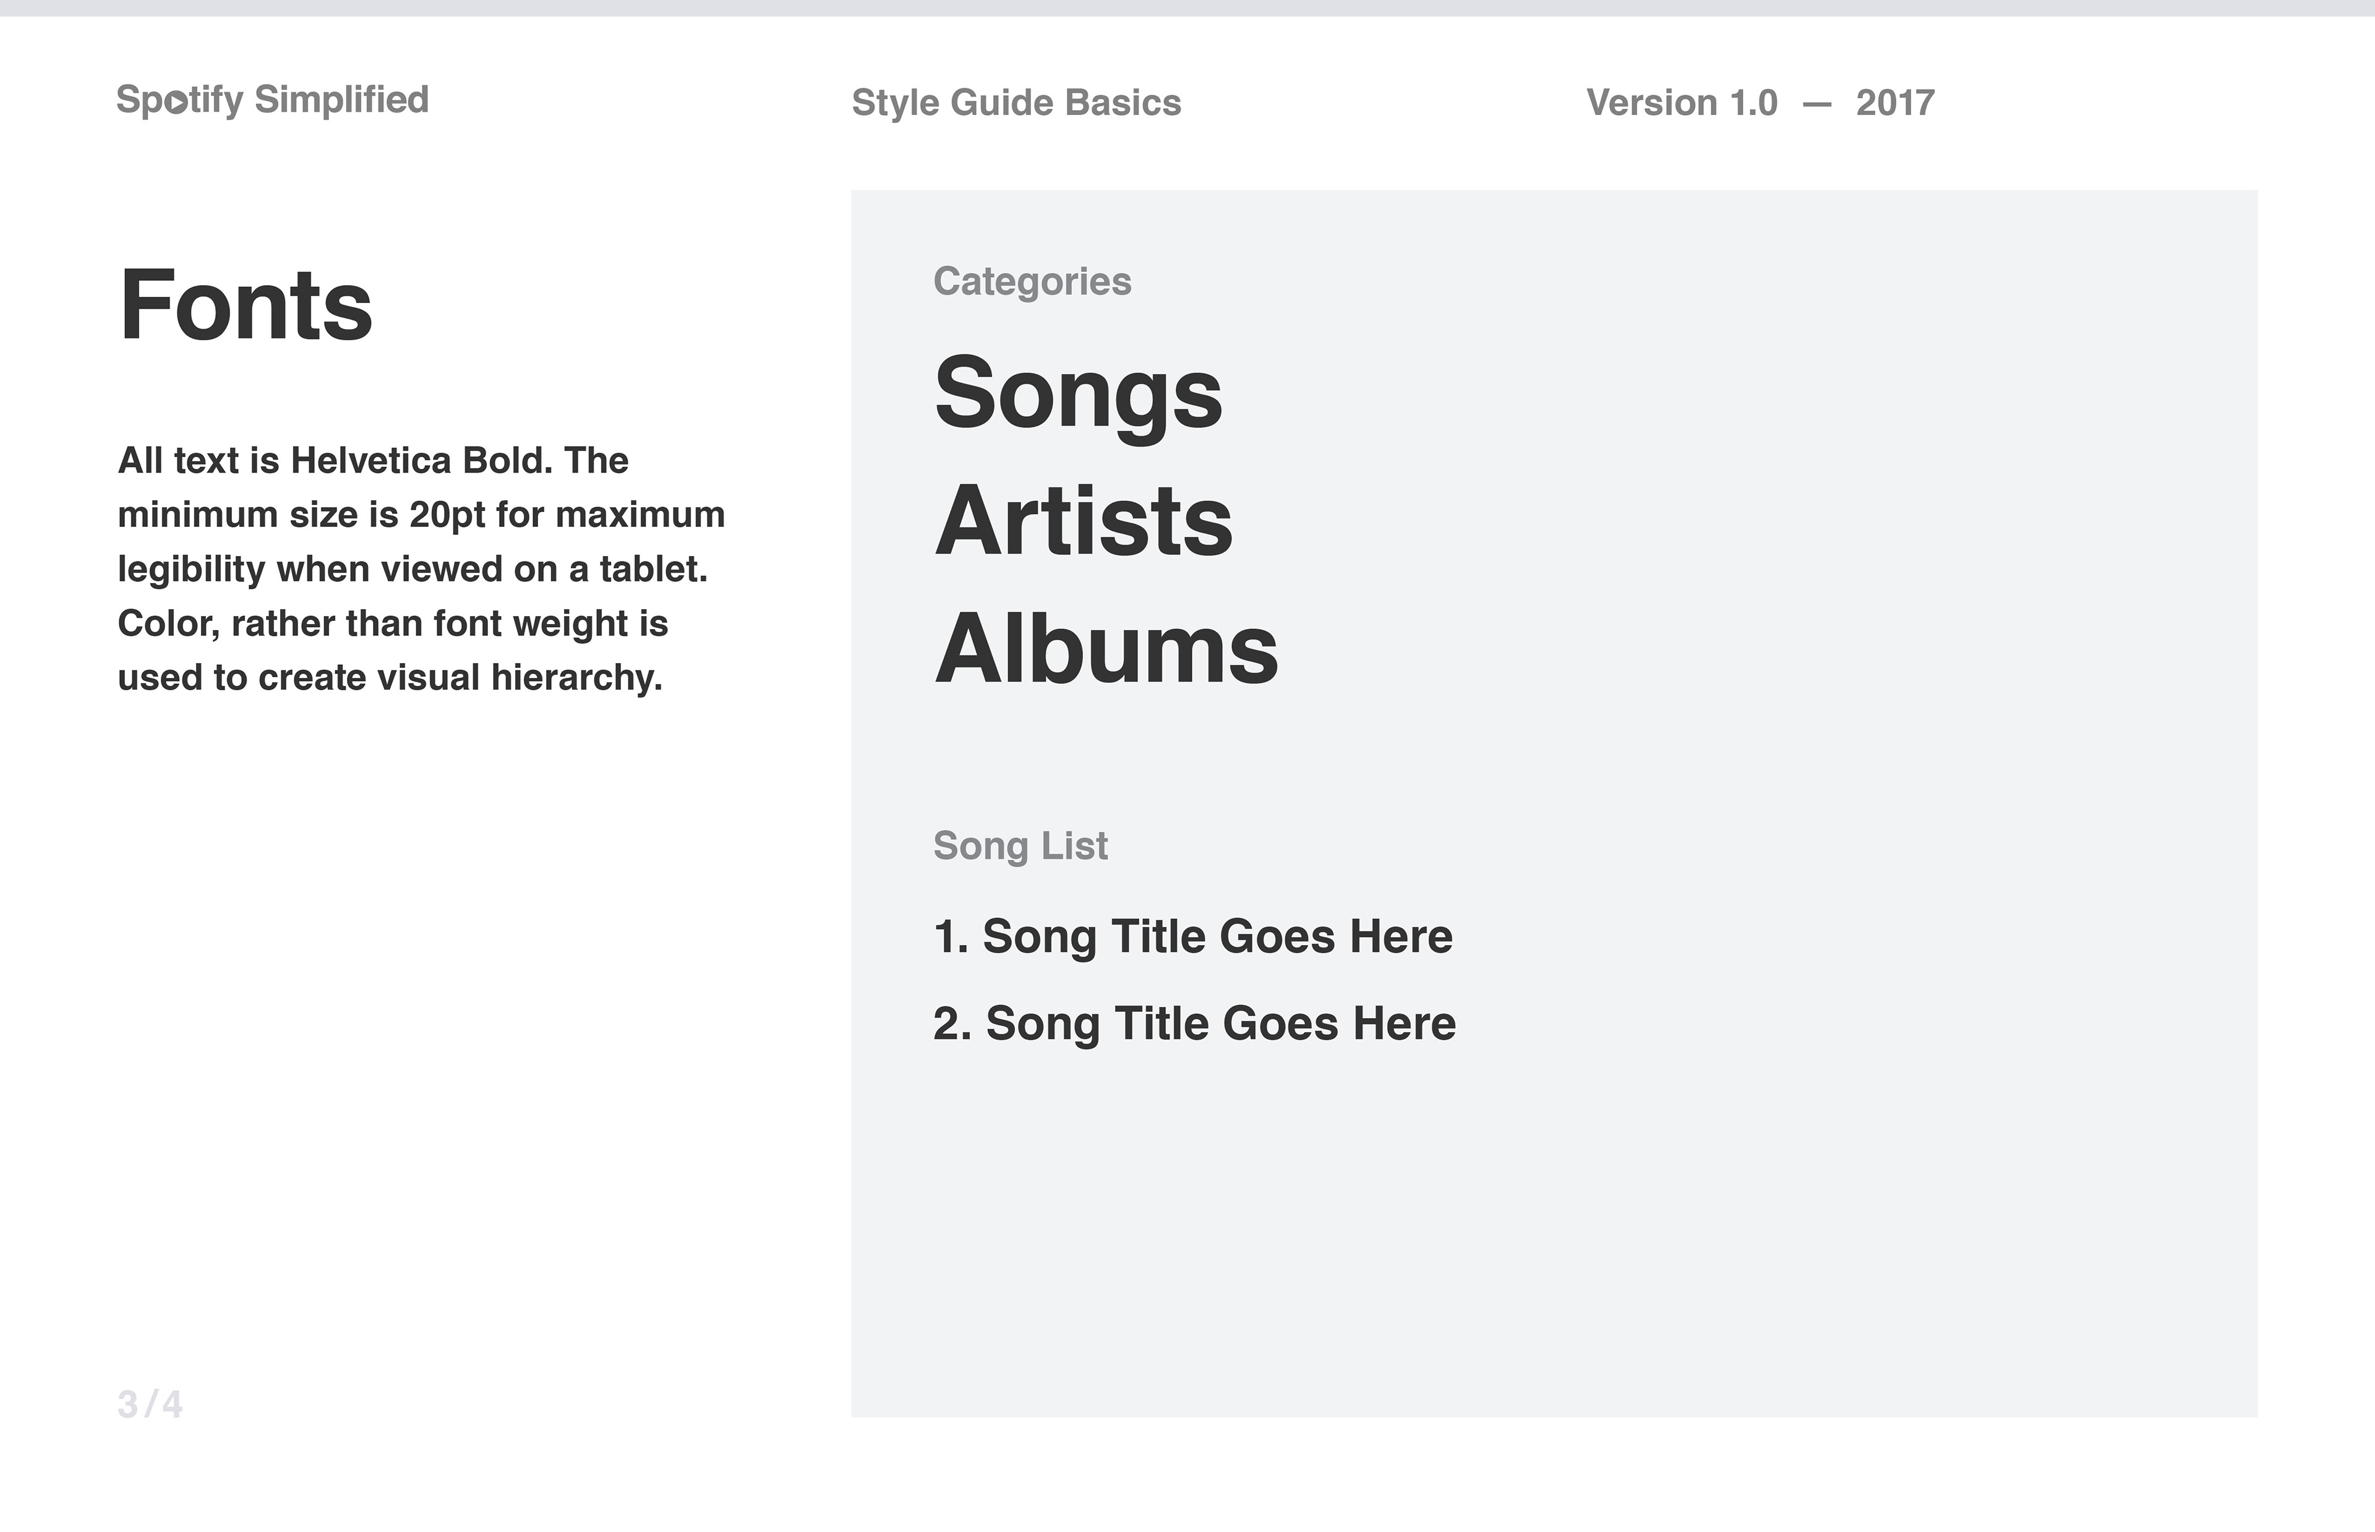Select the Categories label
Viewport: 2375px width, 1532px height.
click(x=1032, y=281)
